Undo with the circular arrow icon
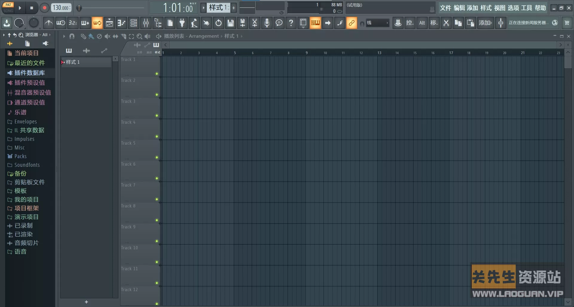574x307 pixels. (x=219, y=23)
